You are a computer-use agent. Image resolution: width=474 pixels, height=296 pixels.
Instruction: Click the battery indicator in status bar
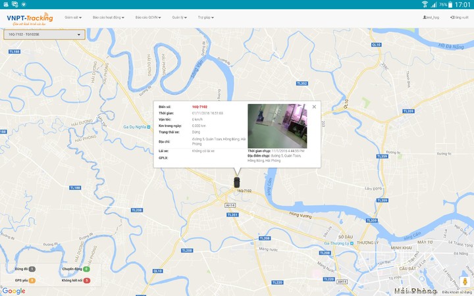click(450, 4)
